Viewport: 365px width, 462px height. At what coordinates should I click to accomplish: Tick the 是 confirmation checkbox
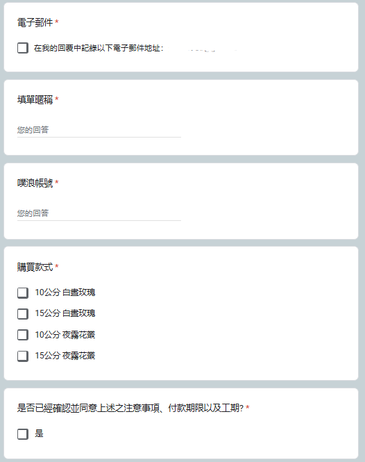pos(23,434)
